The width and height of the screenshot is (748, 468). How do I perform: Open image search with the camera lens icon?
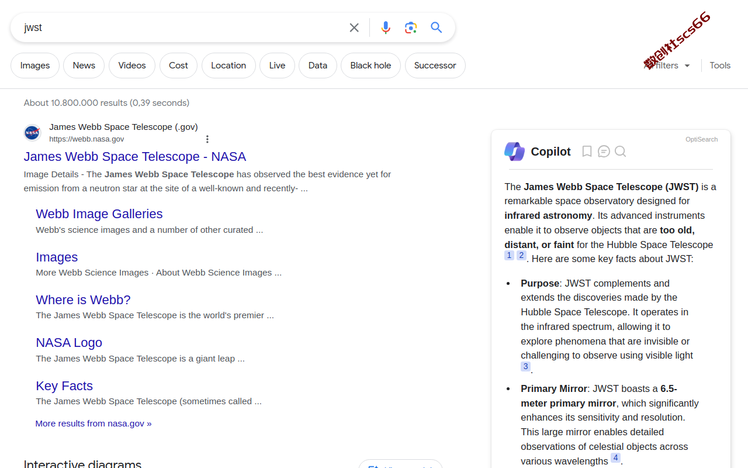[x=411, y=27]
